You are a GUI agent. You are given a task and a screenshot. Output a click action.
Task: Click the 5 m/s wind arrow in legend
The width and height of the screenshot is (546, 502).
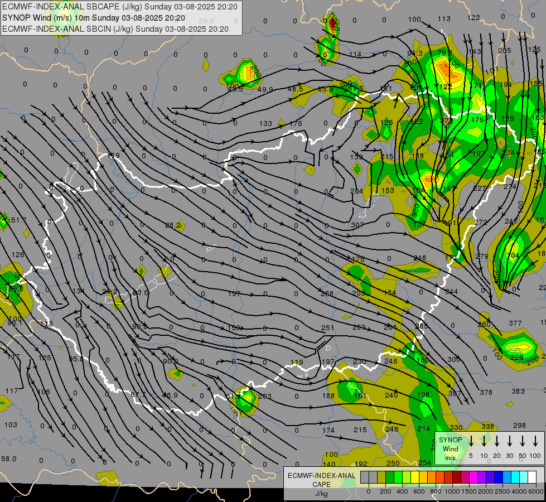point(471,441)
